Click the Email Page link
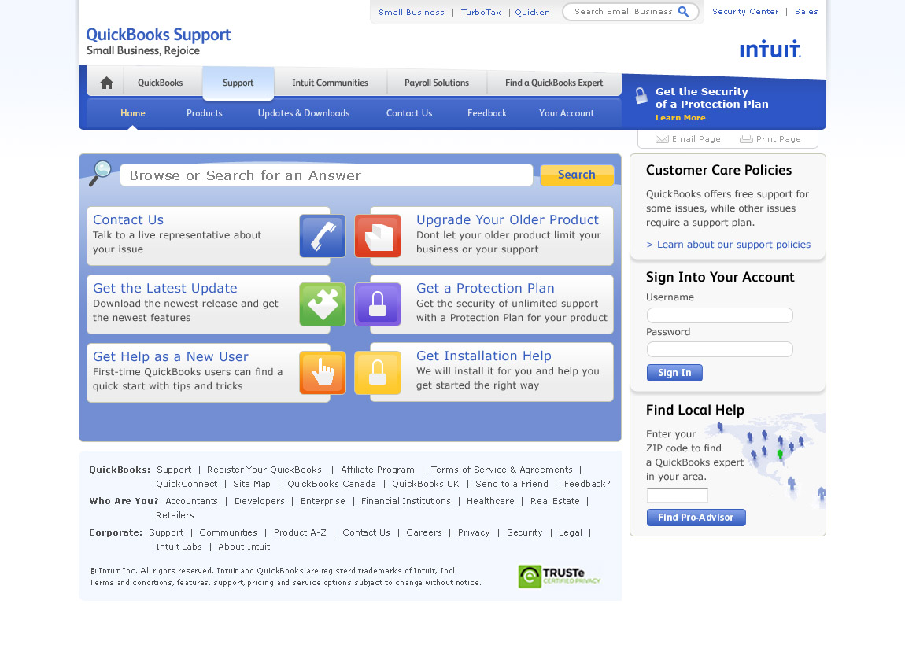 point(696,139)
